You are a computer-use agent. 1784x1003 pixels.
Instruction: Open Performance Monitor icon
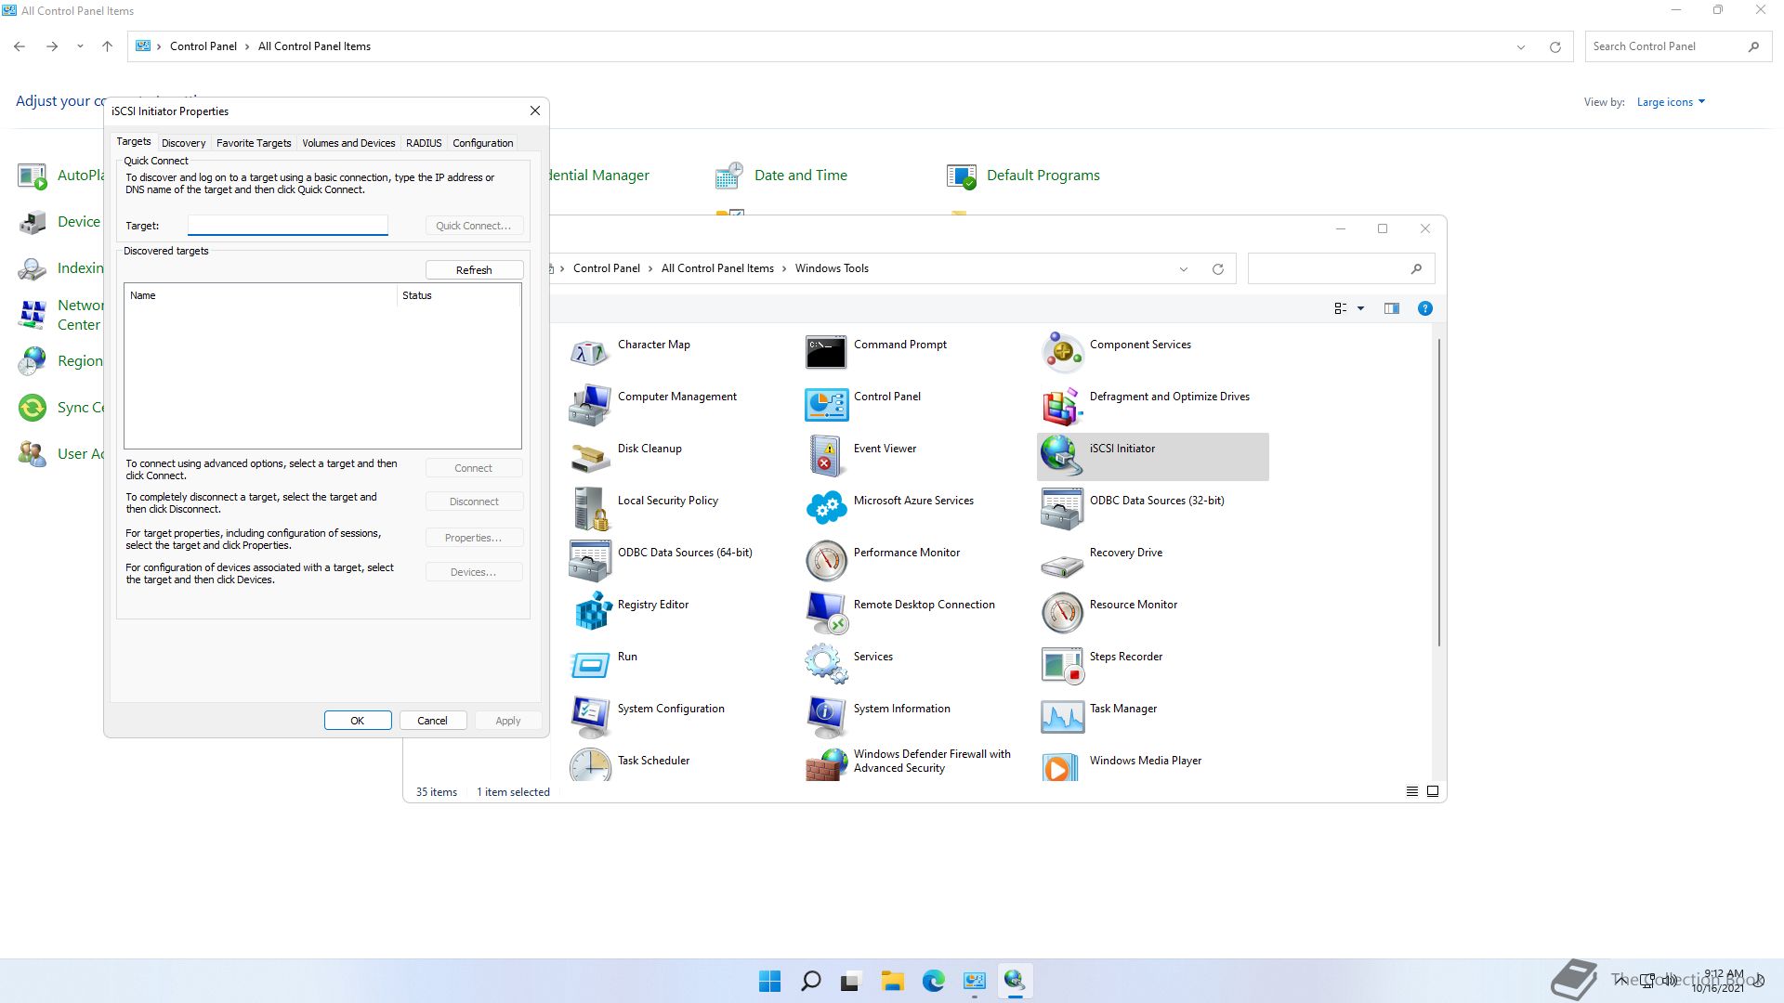826,561
